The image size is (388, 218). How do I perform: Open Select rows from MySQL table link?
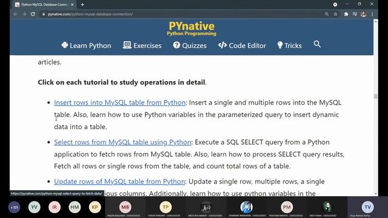pyautogui.click(x=122, y=142)
